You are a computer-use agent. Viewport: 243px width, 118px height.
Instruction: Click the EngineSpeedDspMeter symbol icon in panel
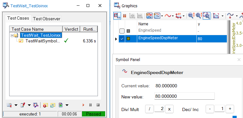coord(125,71)
